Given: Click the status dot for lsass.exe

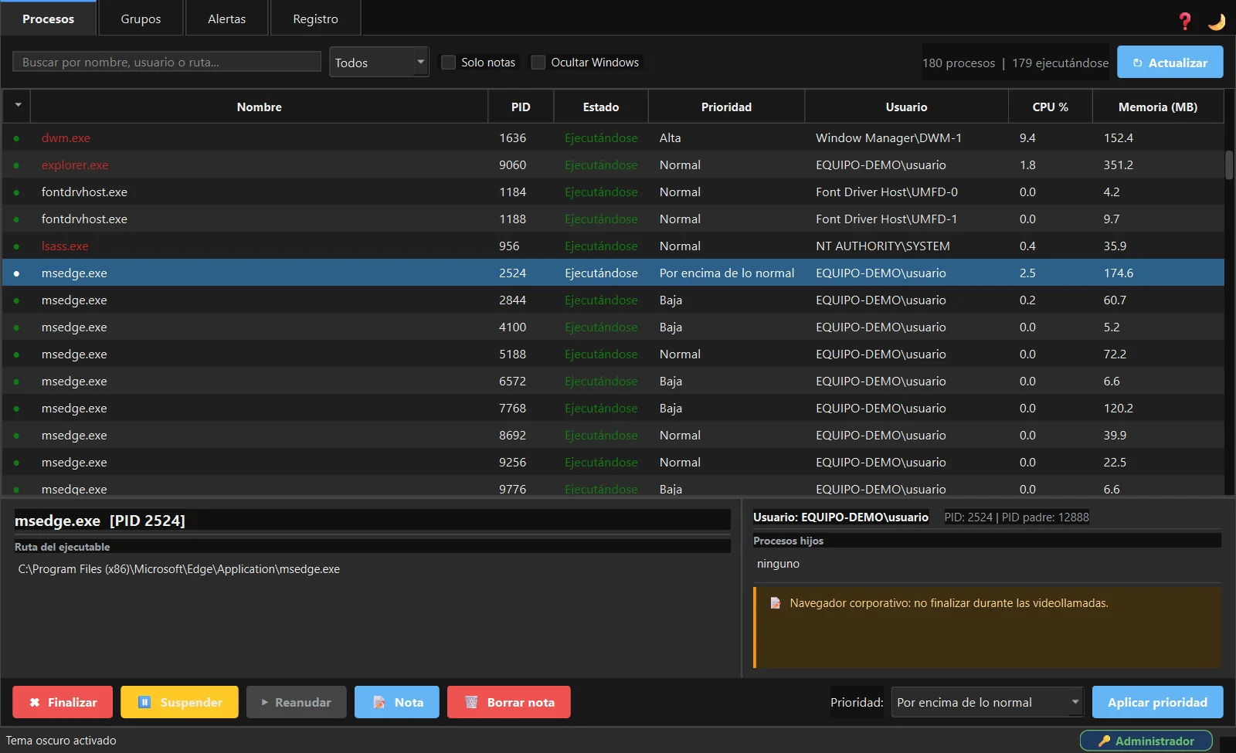Looking at the screenshot, I should click(x=16, y=246).
